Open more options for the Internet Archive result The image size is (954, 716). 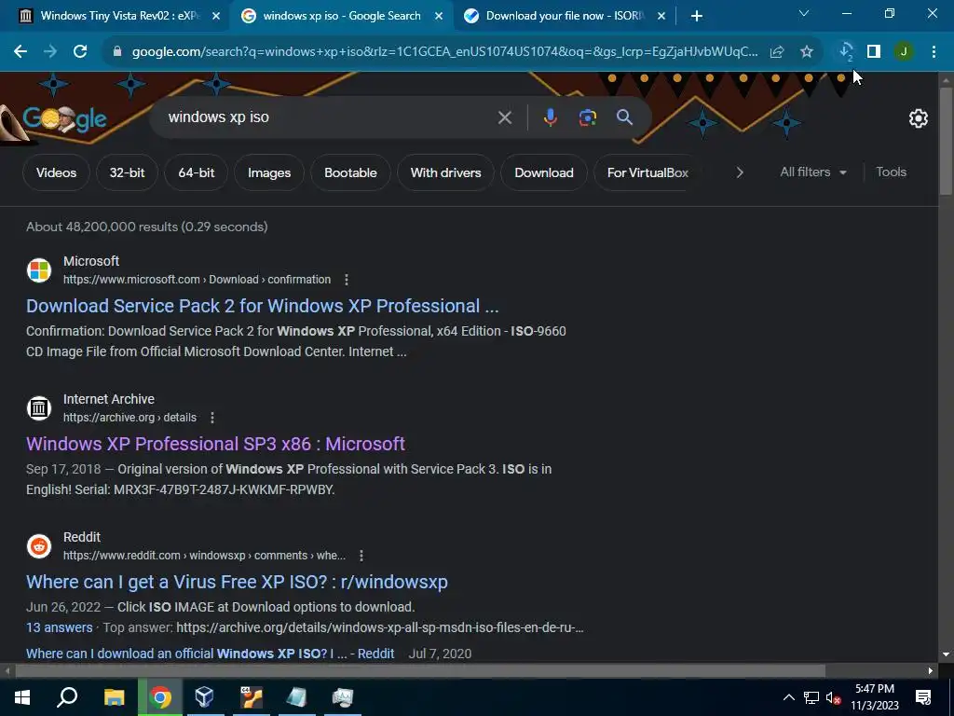211,418
